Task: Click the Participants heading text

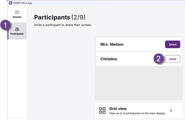Action: tap(52, 17)
